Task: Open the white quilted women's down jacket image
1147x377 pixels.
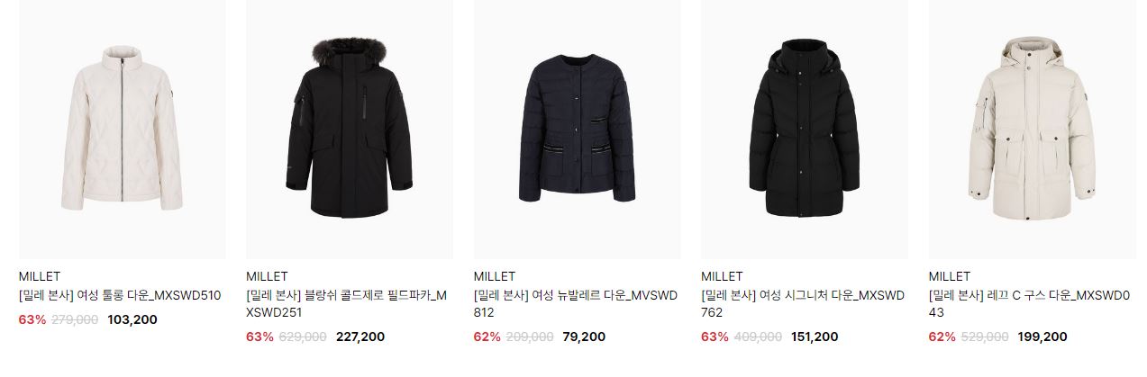Action: (x=122, y=130)
